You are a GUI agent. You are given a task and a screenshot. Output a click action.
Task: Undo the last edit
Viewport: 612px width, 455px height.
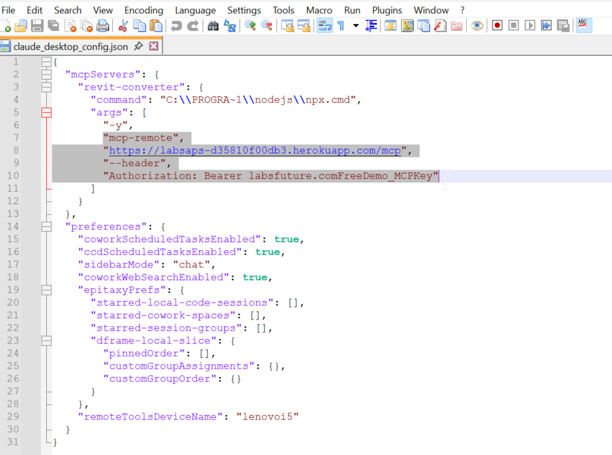click(176, 26)
